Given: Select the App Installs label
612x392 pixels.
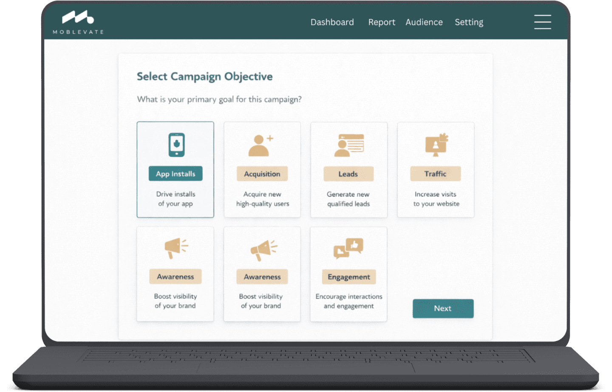Looking at the screenshot, I should click(x=176, y=174).
